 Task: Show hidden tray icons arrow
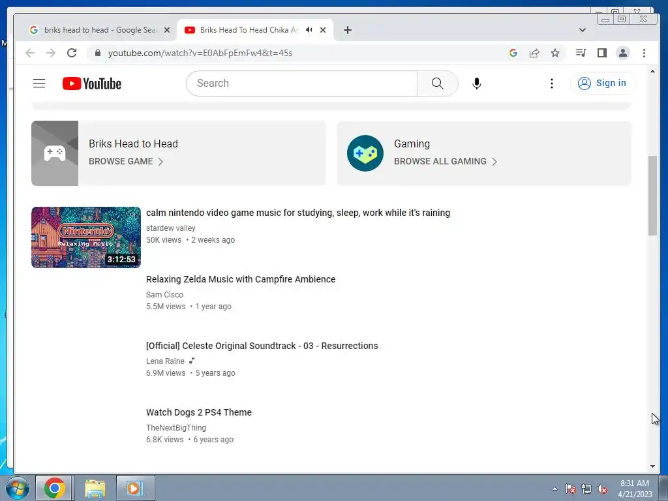tap(554, 489)
